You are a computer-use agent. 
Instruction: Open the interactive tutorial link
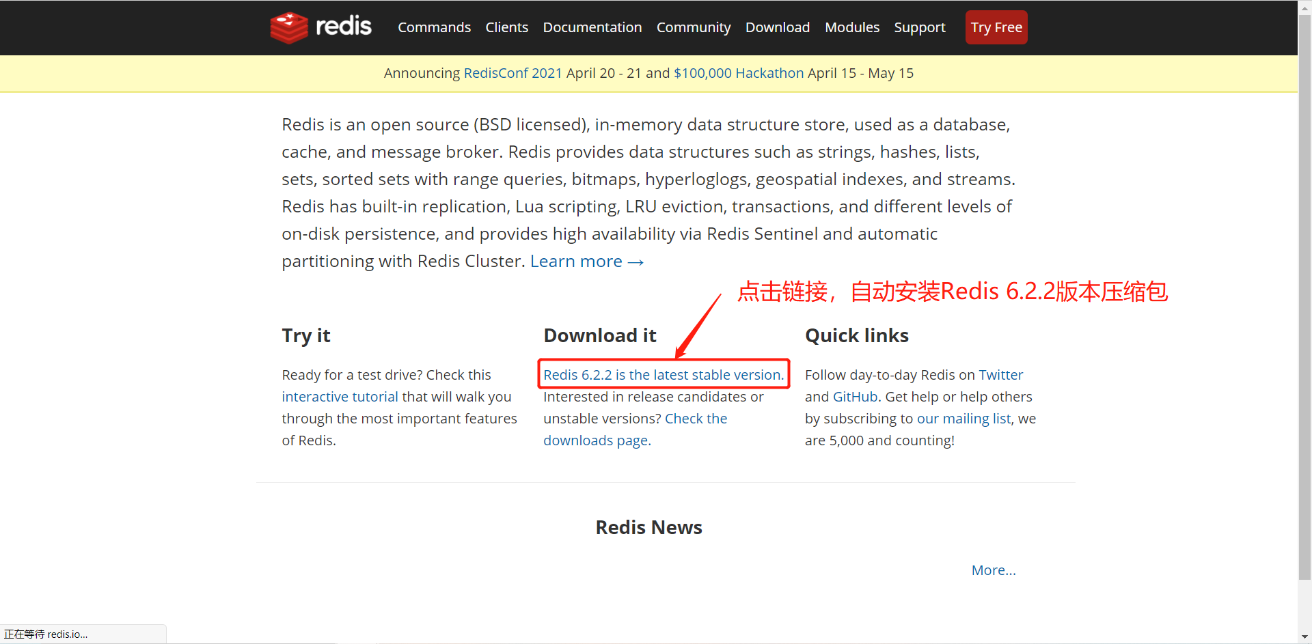point(340,396)
